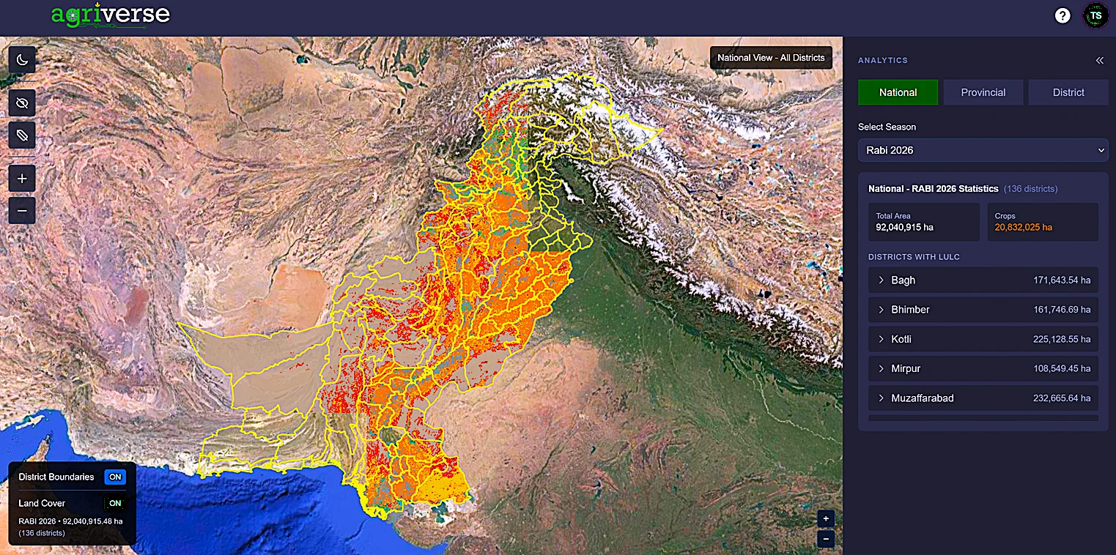The width and height of the screenshot is (1116, 555).
Task: Click the DISTRICTS WITH LULC heading
Action: click(914, 257)
